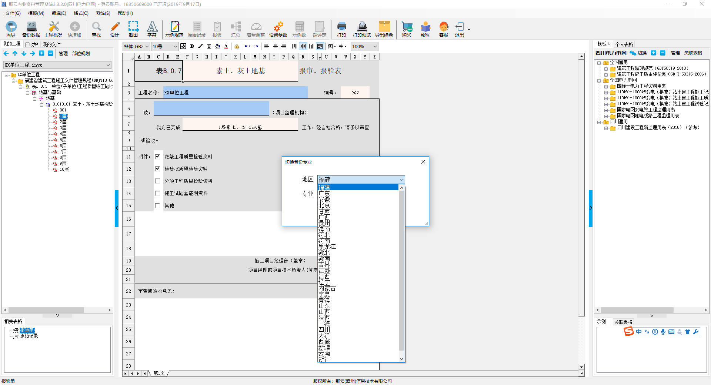711x385 pixels.
Task: Click the redo arrow
Action: (x=256, y=46)
